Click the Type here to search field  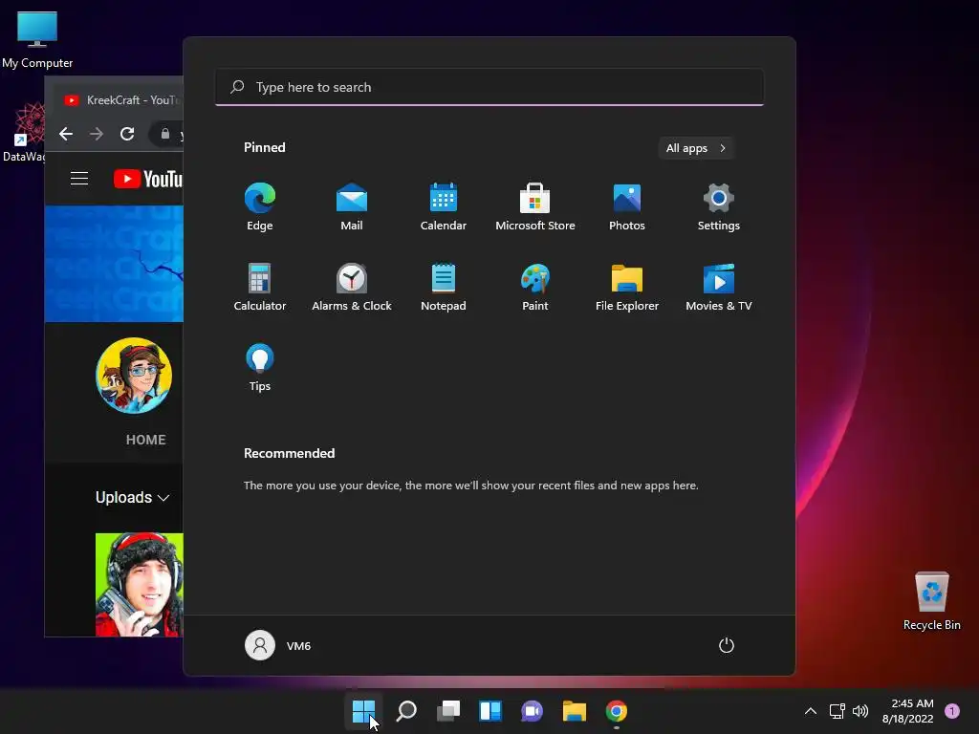489,87
